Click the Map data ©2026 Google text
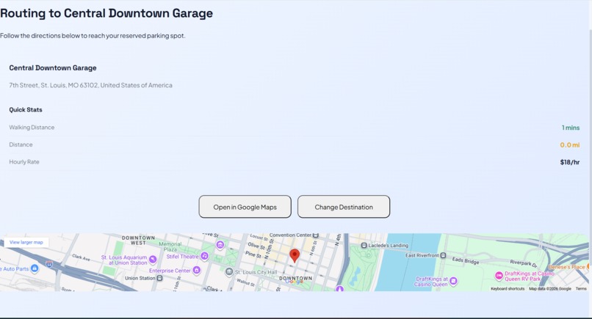 coord(549,288)
